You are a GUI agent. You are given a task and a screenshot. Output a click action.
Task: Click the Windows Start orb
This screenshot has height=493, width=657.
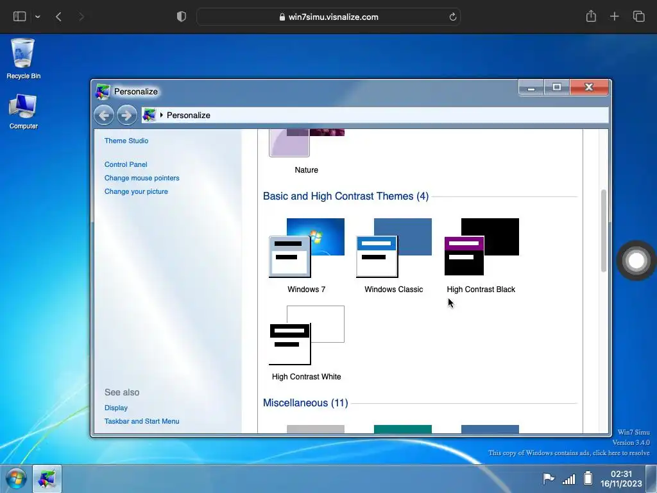tap(16, 479)
